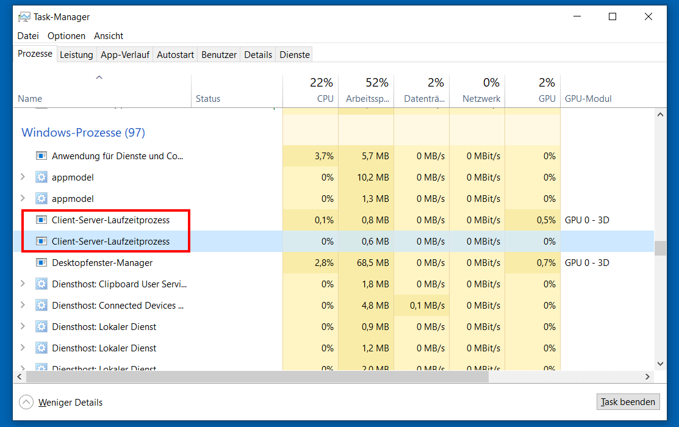679x427 pixels.
Task: Click vertical scrollbar up arrow
Action: [x=660, y=115]
